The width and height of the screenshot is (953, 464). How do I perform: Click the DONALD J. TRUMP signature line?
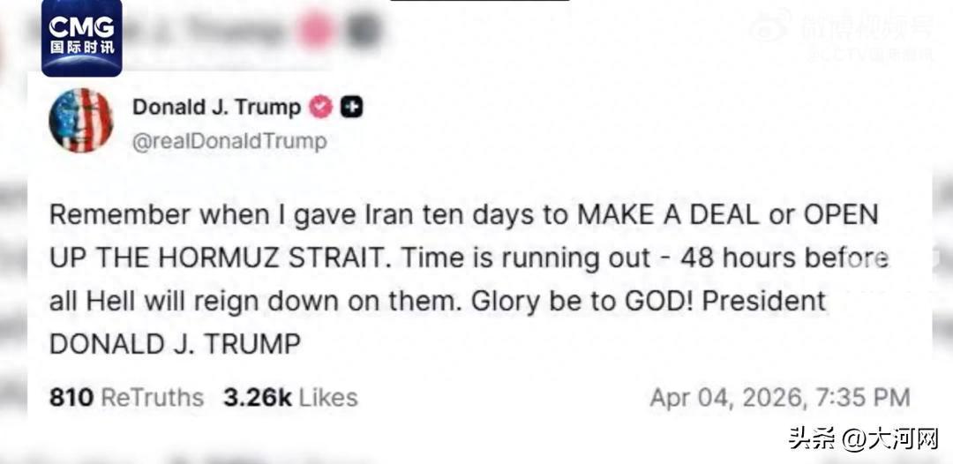click(176, 344)
